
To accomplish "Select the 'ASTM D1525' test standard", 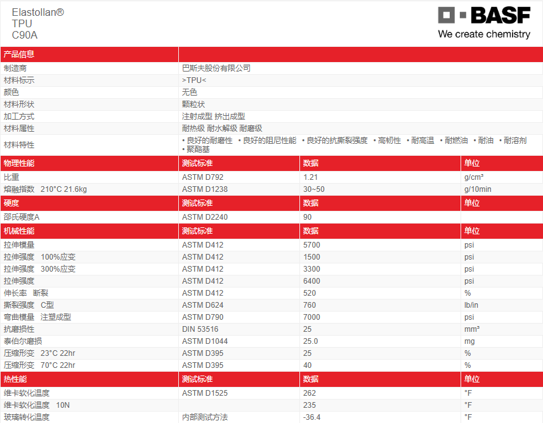I will pos(205,393).
